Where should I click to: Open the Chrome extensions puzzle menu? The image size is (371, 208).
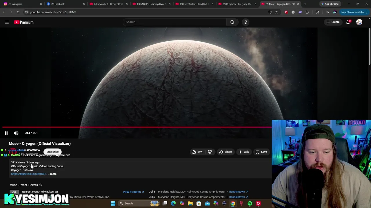307,12
